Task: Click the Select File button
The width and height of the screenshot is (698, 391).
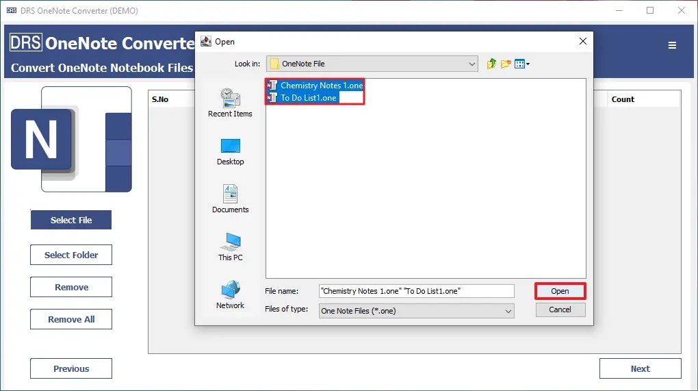Action: click(x=71, y=220)
